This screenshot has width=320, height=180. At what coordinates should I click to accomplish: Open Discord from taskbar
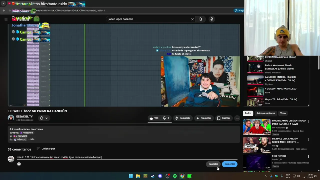pyautogui.click(x=160, y=176)
